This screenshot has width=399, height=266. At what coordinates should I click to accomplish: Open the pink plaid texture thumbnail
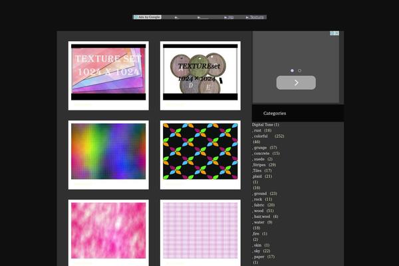200,230
